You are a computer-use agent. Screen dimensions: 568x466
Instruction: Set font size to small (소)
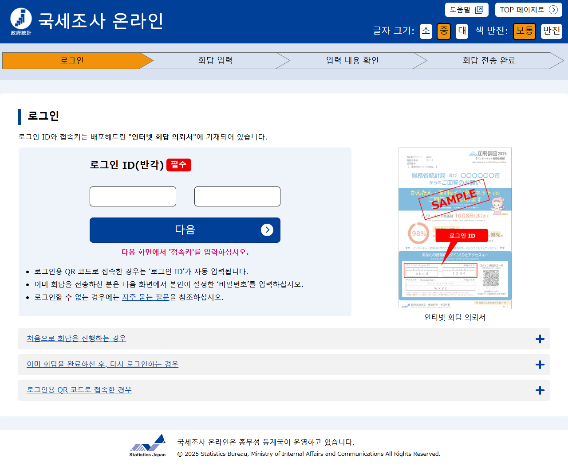(x=426, y=31)
